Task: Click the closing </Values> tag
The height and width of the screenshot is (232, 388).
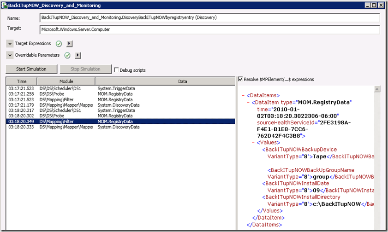Action: coord(270,211)
